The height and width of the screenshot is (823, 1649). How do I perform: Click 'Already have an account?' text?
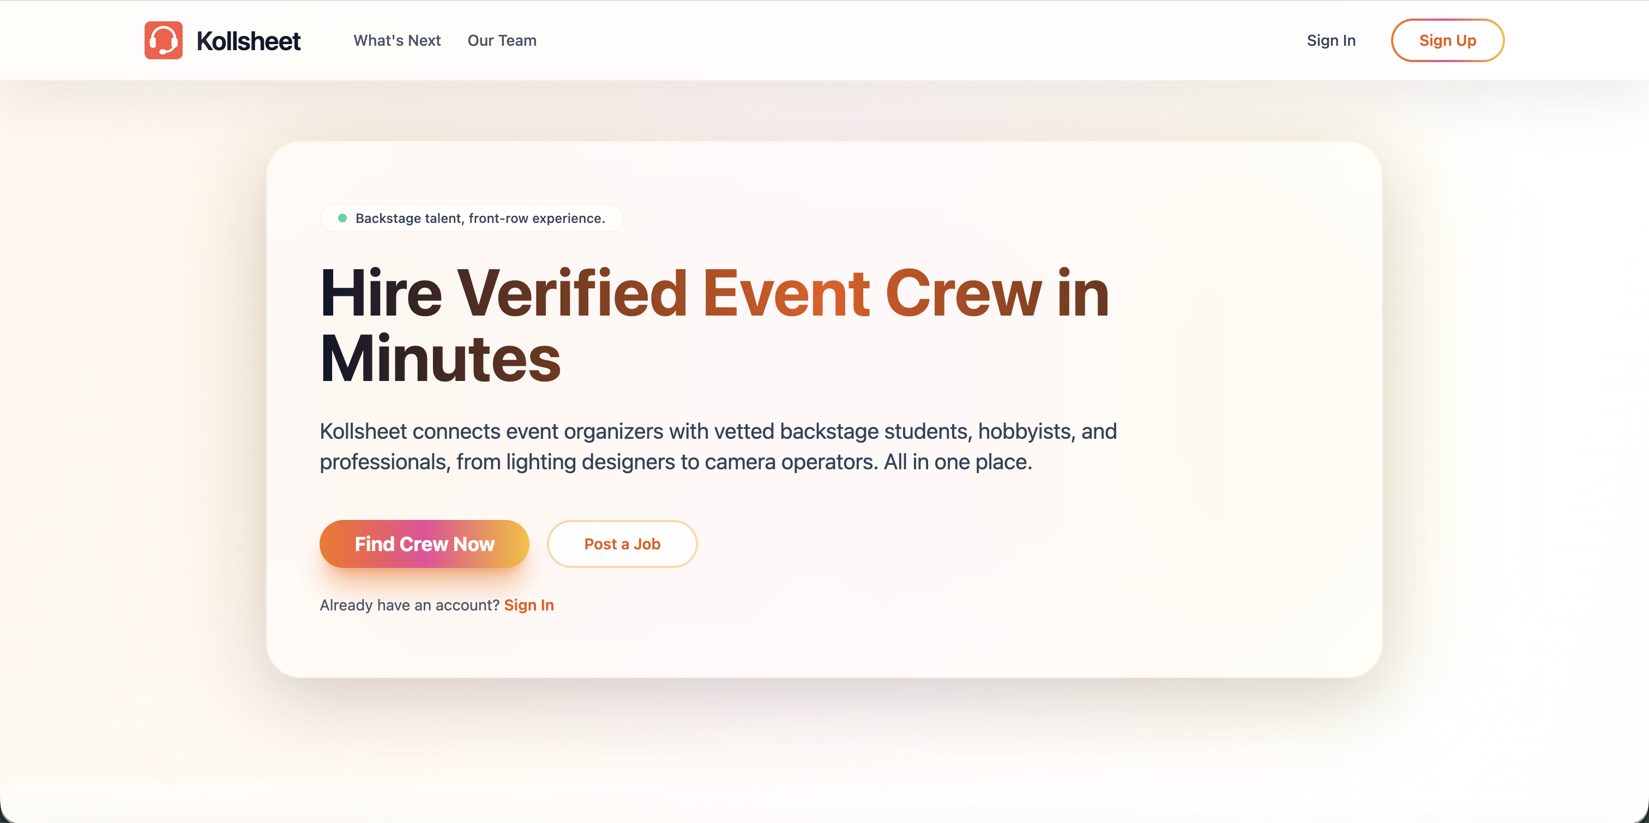[409, 606]
